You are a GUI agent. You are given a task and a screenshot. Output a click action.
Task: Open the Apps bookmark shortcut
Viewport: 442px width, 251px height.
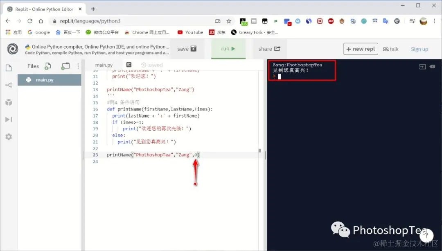pos(14,32)
